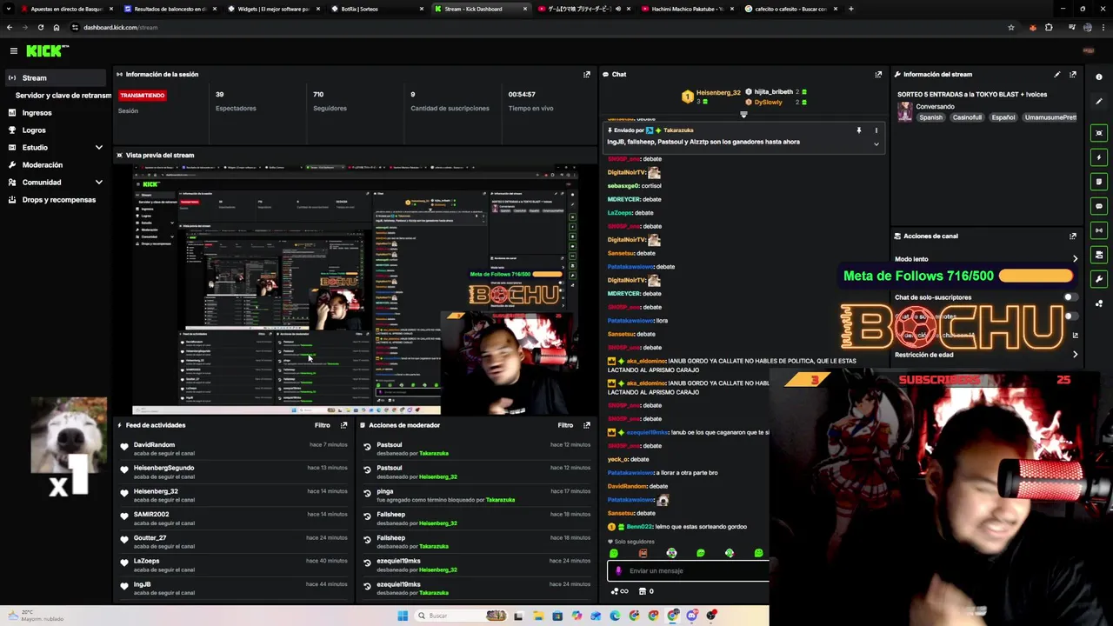Image resolution: width=1113 pixels, height=626 pixels.
Task: Edit stream info with the pencil icon
Action: [1057, 74]
